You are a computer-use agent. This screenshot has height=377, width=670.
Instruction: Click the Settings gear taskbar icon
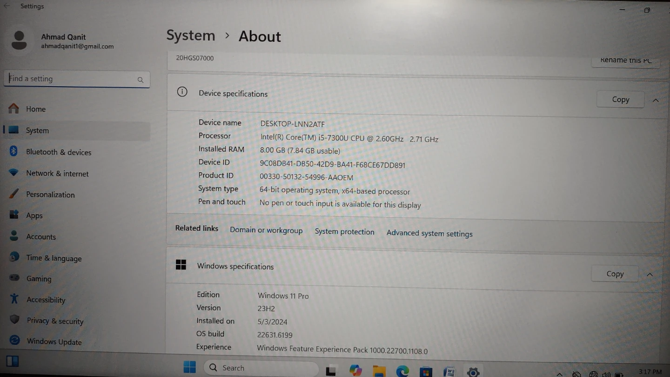click(473, 372)
